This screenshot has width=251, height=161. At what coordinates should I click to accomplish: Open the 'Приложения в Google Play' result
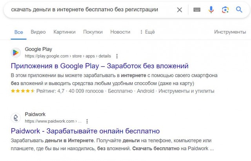pos(100,66)
